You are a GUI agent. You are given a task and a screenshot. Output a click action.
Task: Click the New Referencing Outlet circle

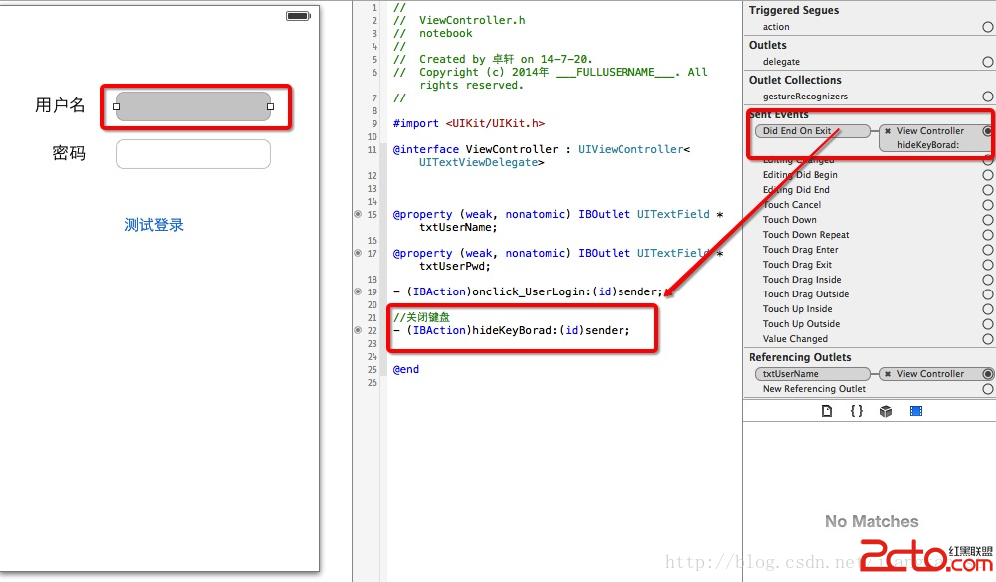(x=987, y=389)
